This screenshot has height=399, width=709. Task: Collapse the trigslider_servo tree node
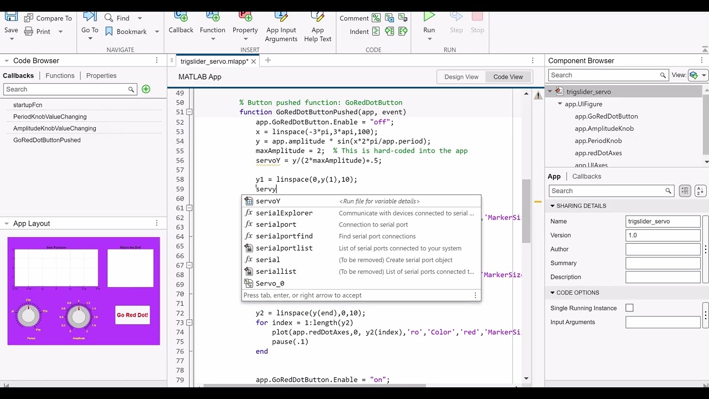[x=550, y=91]
